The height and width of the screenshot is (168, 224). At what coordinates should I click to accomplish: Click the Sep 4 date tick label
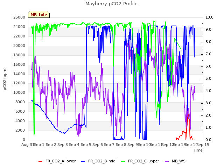(x=74, y=145)
